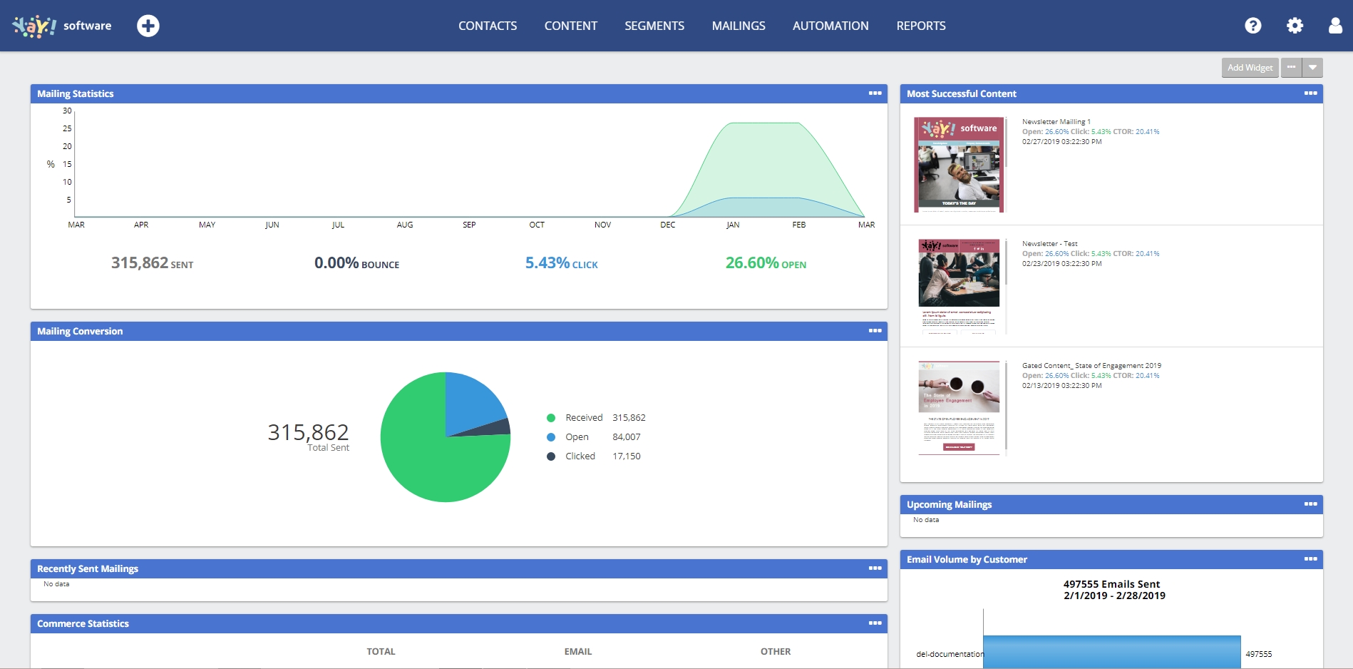This screenshot has width=1353, height=669.
Task: Click the del-documentation bar in chart
Action: (x=1112, y=652)
